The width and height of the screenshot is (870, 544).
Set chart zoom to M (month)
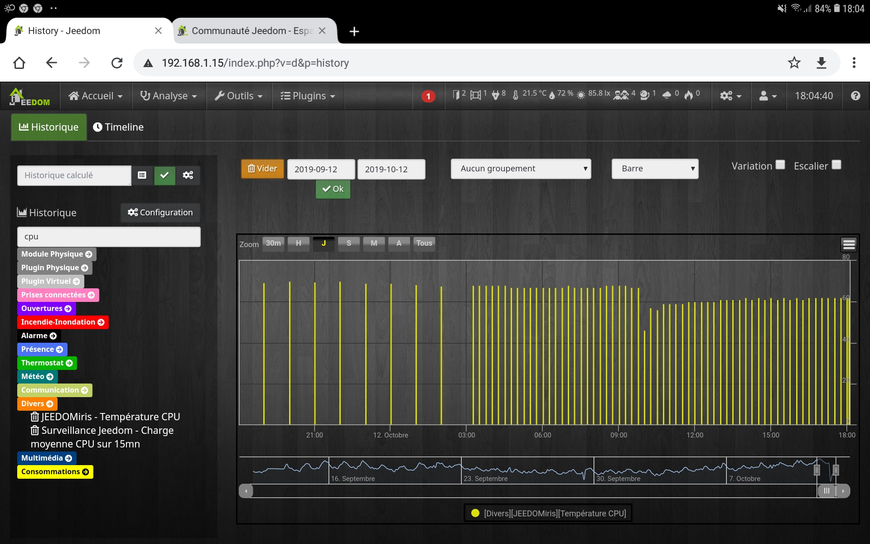coord(374,243)
